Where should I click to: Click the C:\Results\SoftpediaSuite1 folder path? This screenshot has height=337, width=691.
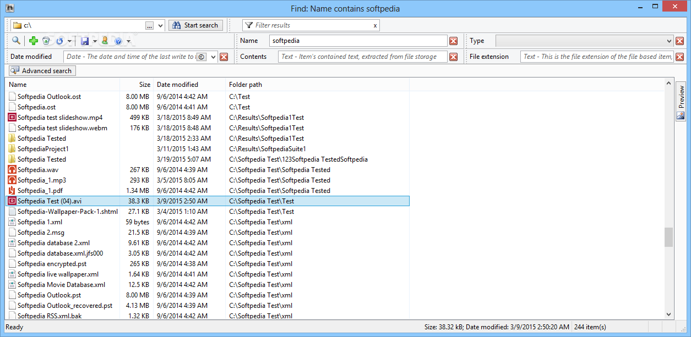[x=268, y=149]
